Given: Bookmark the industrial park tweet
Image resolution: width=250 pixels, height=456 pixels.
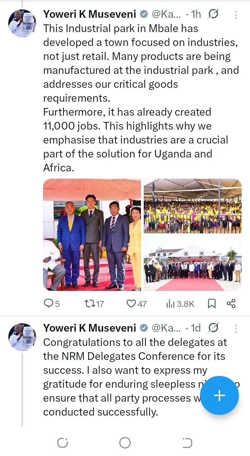Looking at the screenshot, I should tap(211, 304).
